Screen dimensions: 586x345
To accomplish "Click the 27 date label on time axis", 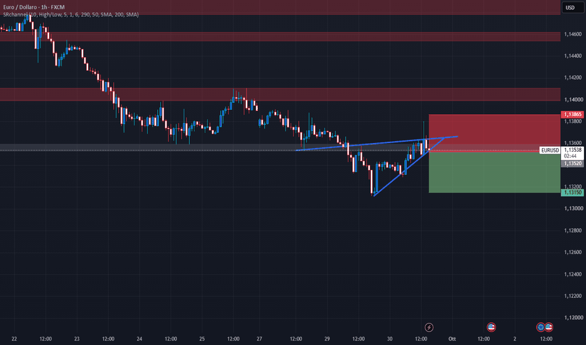I will coord(260,339).
